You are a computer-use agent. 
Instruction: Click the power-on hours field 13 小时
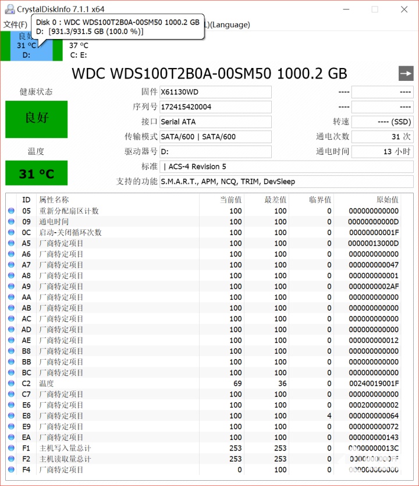click(x=382, y=151)
